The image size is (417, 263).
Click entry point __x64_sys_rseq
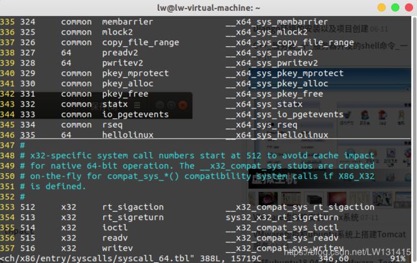tap(261, 125)
